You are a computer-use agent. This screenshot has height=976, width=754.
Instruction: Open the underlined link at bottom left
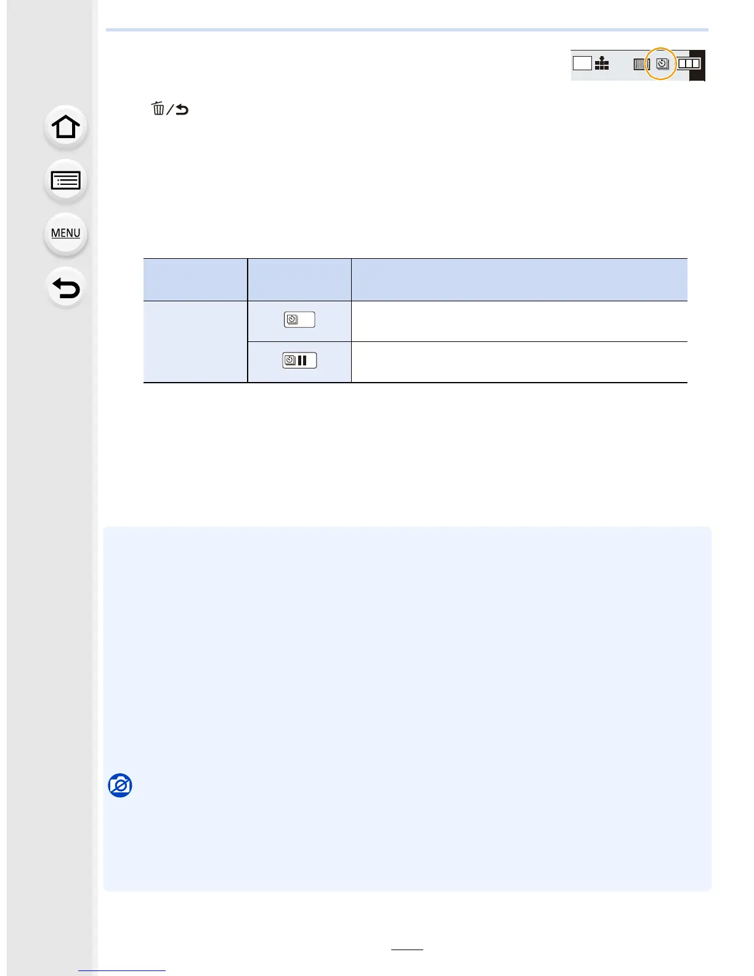tap(122, 970)
